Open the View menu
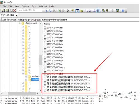This screenshot has height=109, width=140. (x=16, y=6)
